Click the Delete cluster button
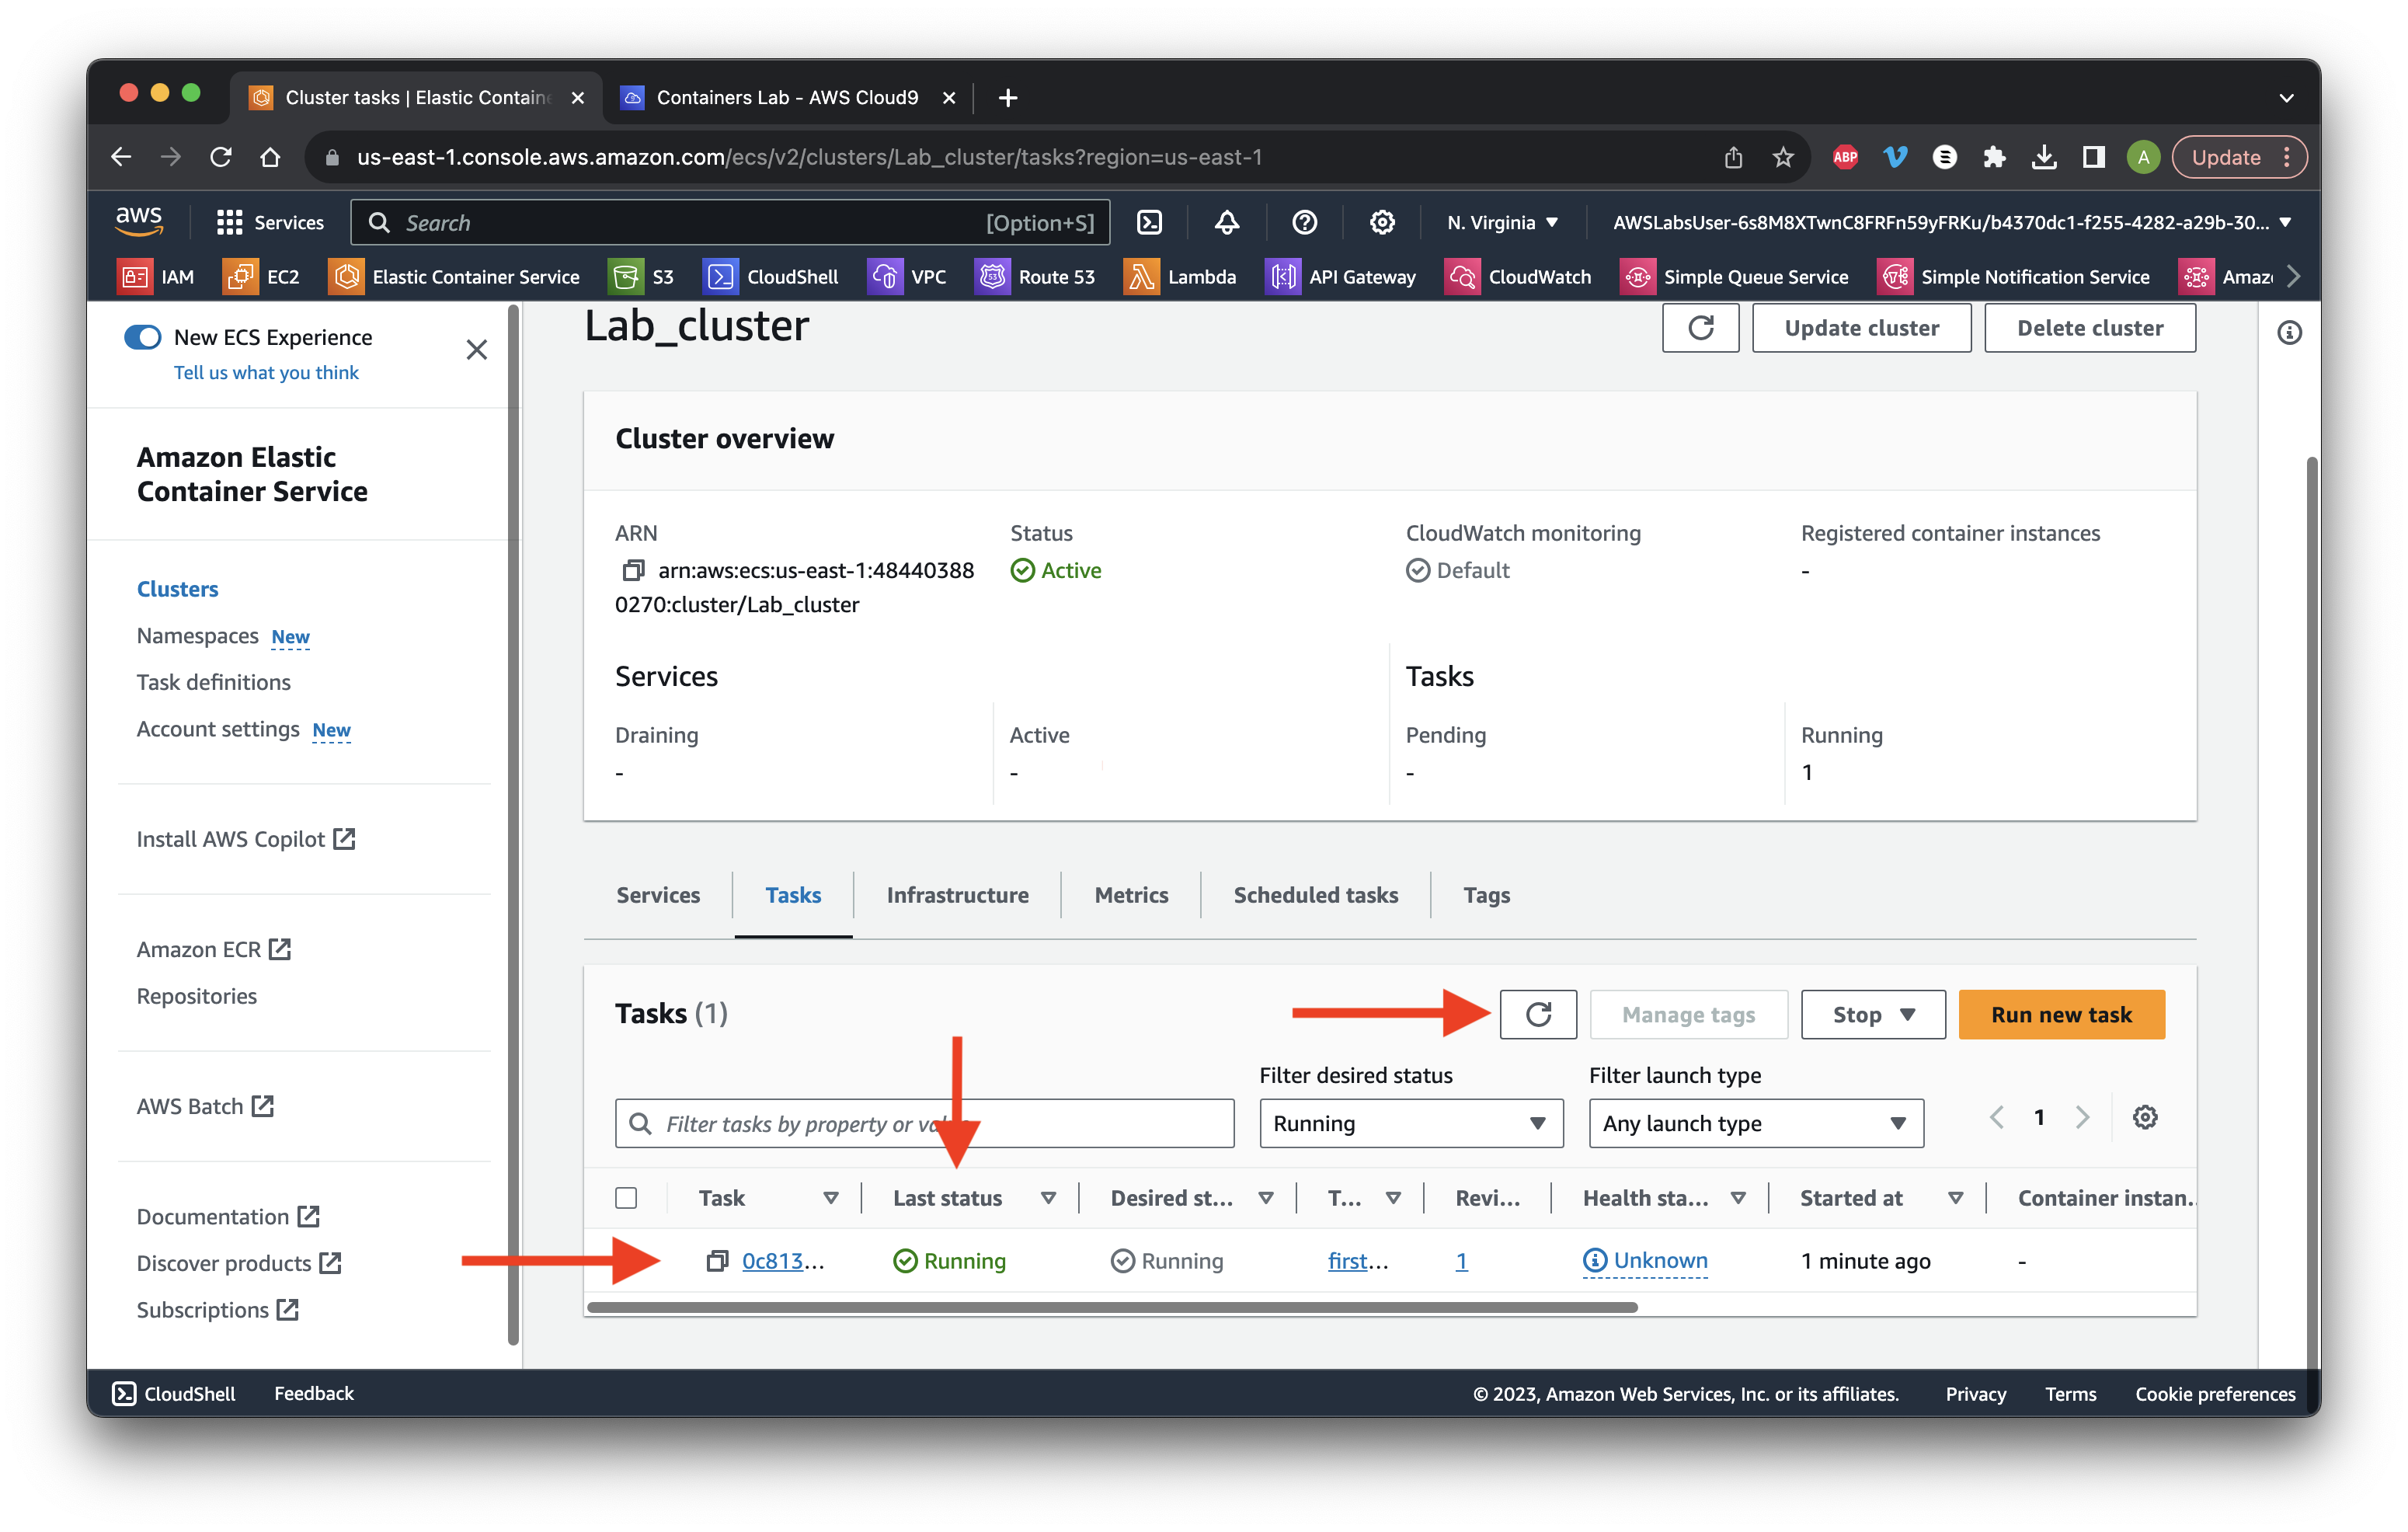This screenshot has height=1532, width=2408. 2090,328
